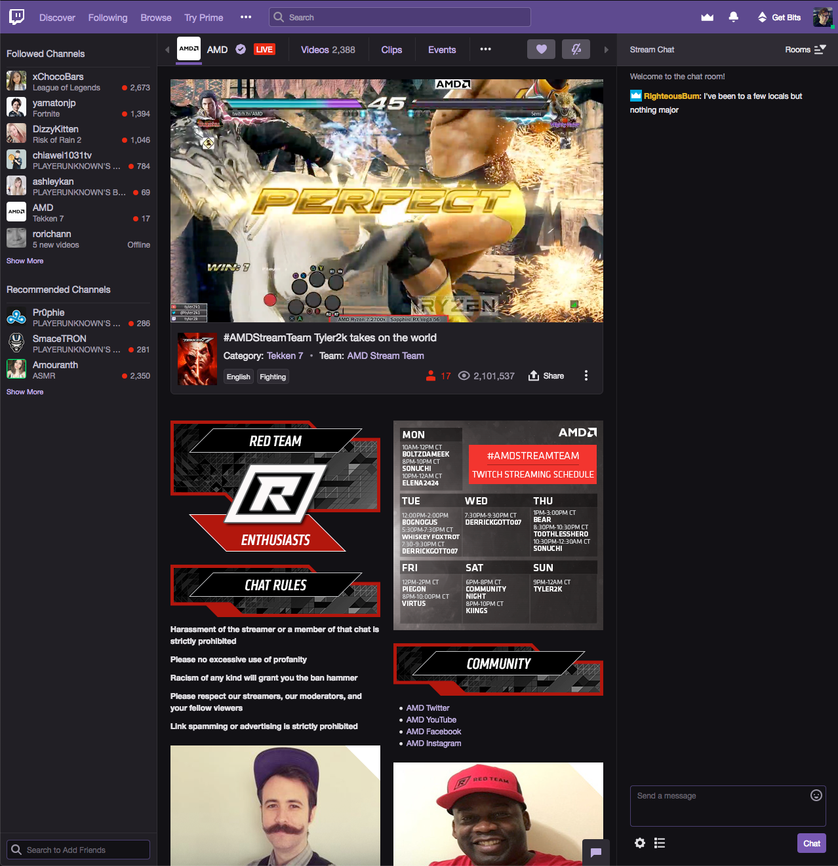Open Amouranth recommended channel
The height and width of the screenshot is (866, 838).
point(78,369)
